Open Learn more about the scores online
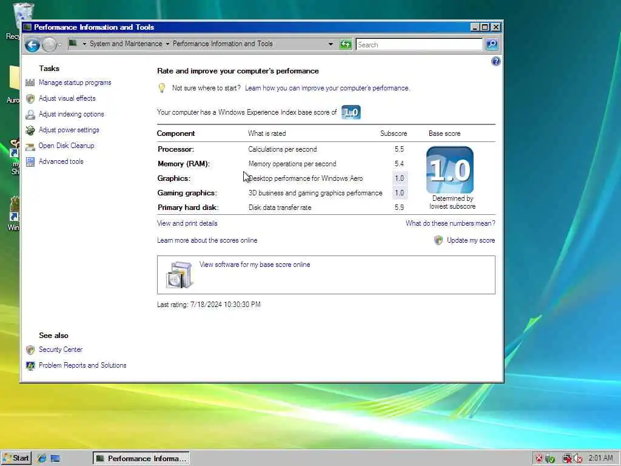Image resolution: width=621 pixels, height=466 pixels. (x=207, y=240)
